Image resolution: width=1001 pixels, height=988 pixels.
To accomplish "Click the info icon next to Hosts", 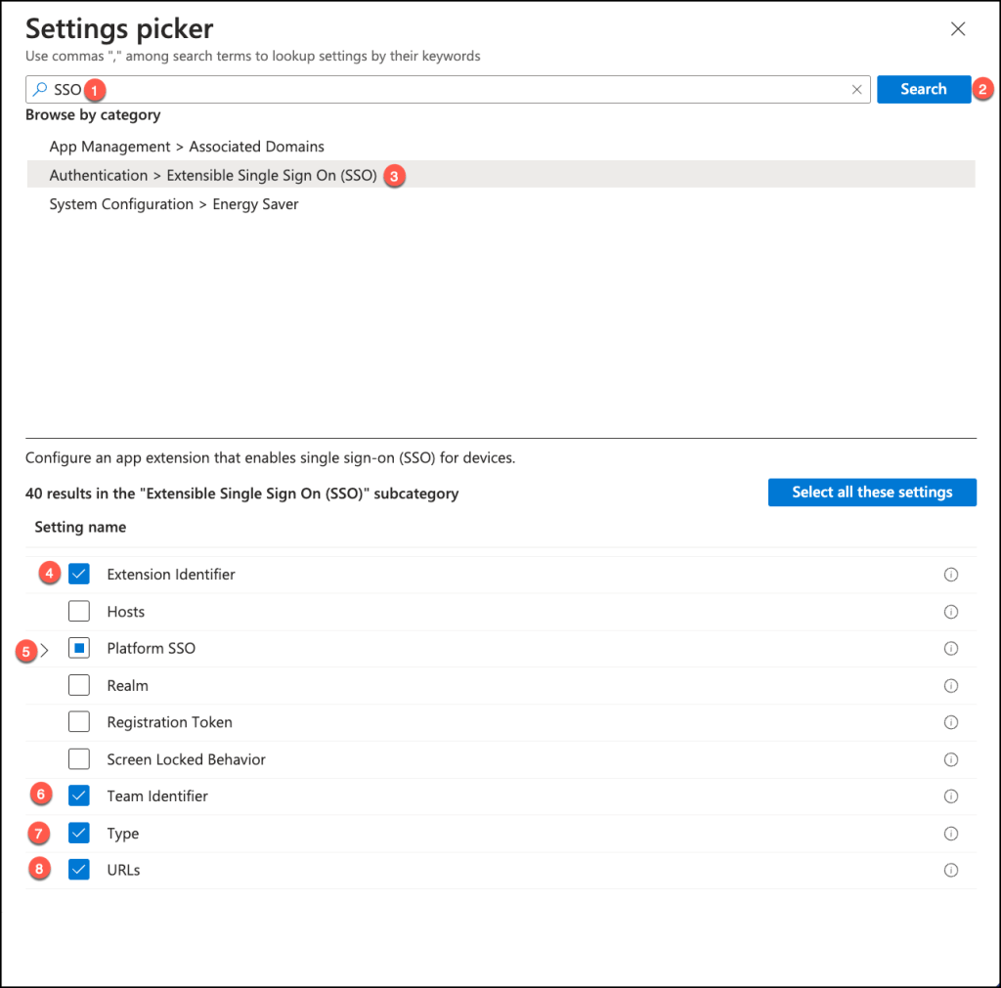I will pyautogui.click(x=950, y=612).
